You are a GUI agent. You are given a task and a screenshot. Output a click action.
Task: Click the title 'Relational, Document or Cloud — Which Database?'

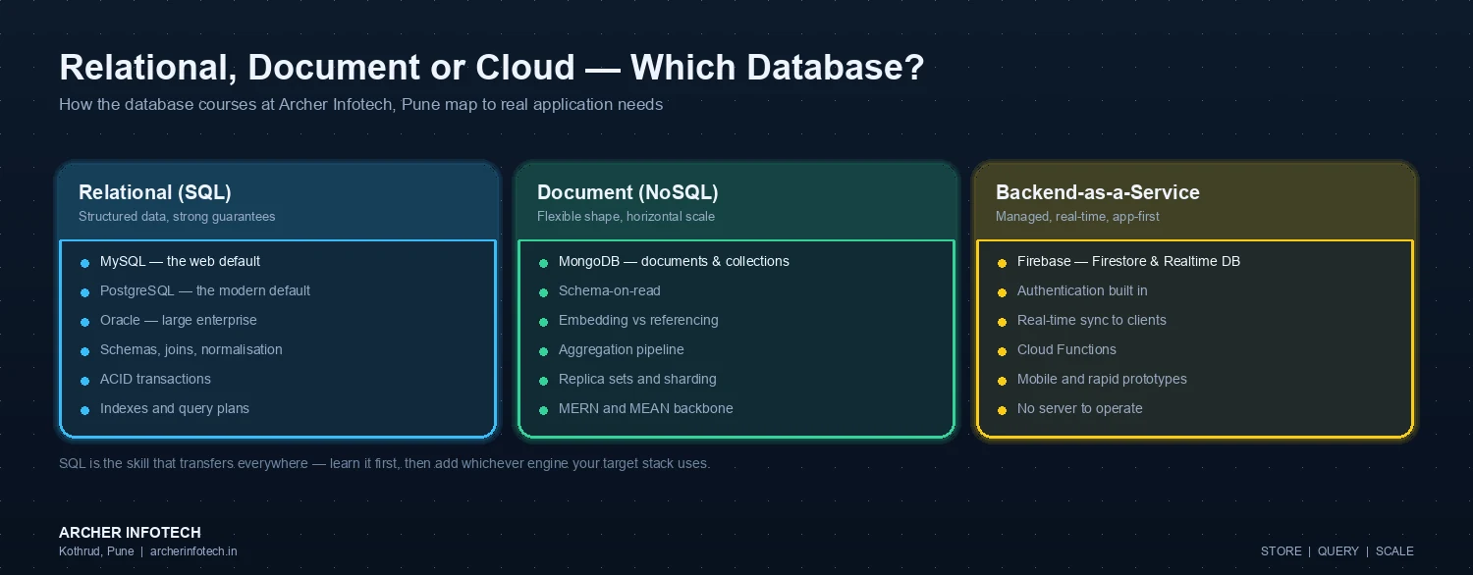492,68
